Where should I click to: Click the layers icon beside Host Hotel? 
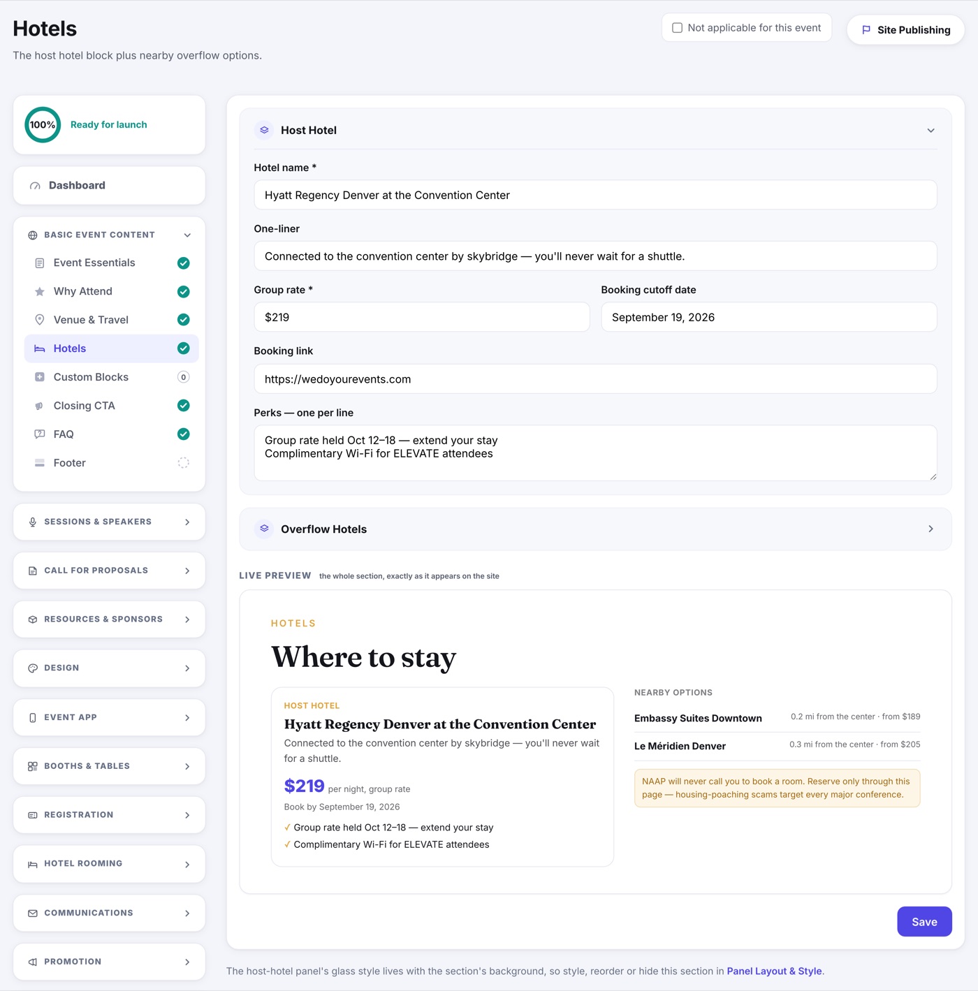(x=264, y=131)
